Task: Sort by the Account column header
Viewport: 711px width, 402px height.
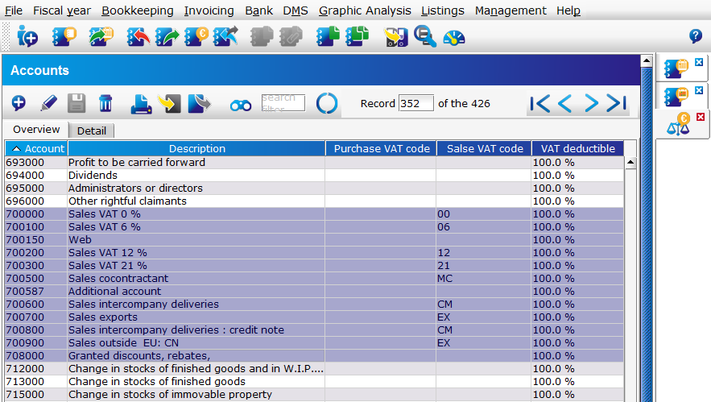Action: point(36,148)
